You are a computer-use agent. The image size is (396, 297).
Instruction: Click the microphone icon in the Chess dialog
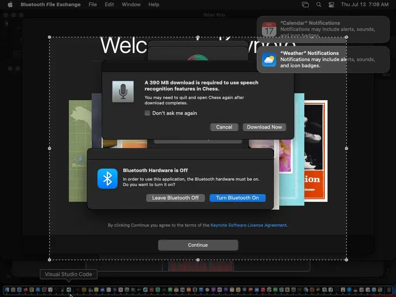coord(123,91)
